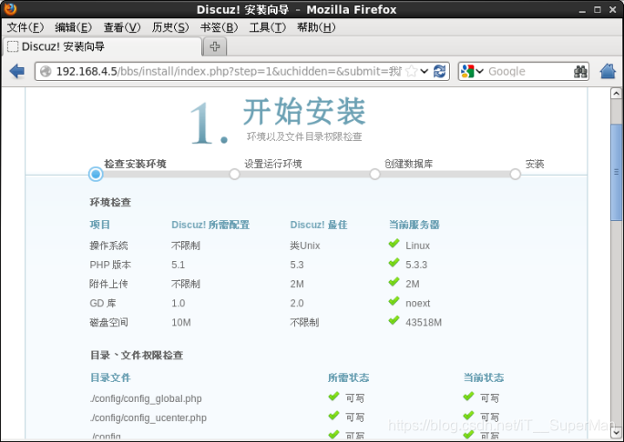The image size is (624, 442).
Task: Click the 设置运行环境 step marker
Action: (x=235, y=174)
